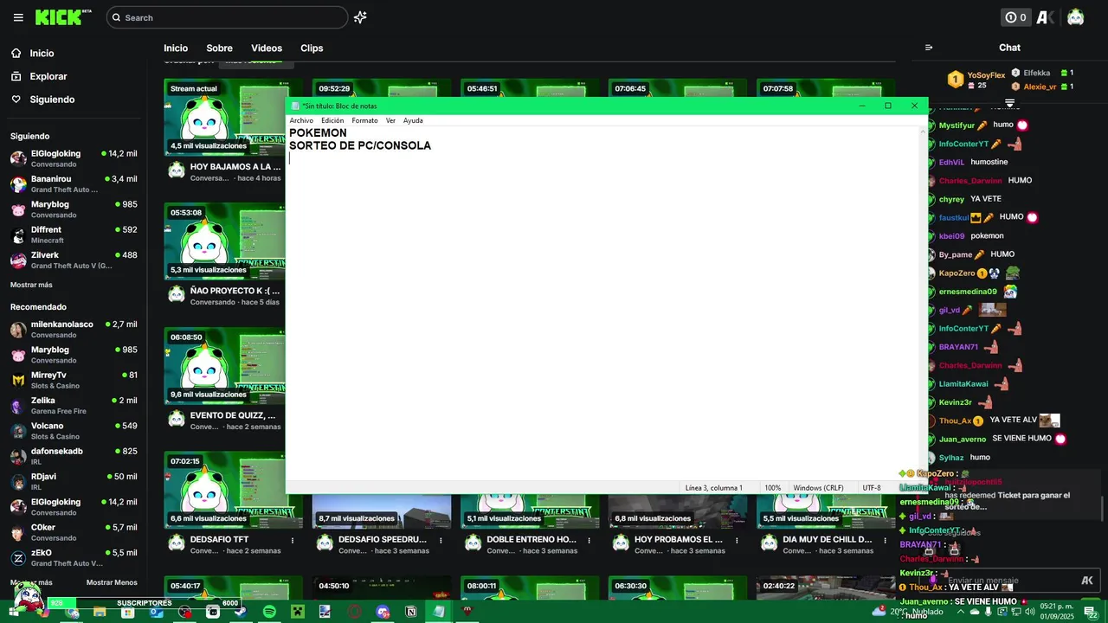Open the Edición menu in Notepad
The image size is (1108, 623).
tap(332, 120)
